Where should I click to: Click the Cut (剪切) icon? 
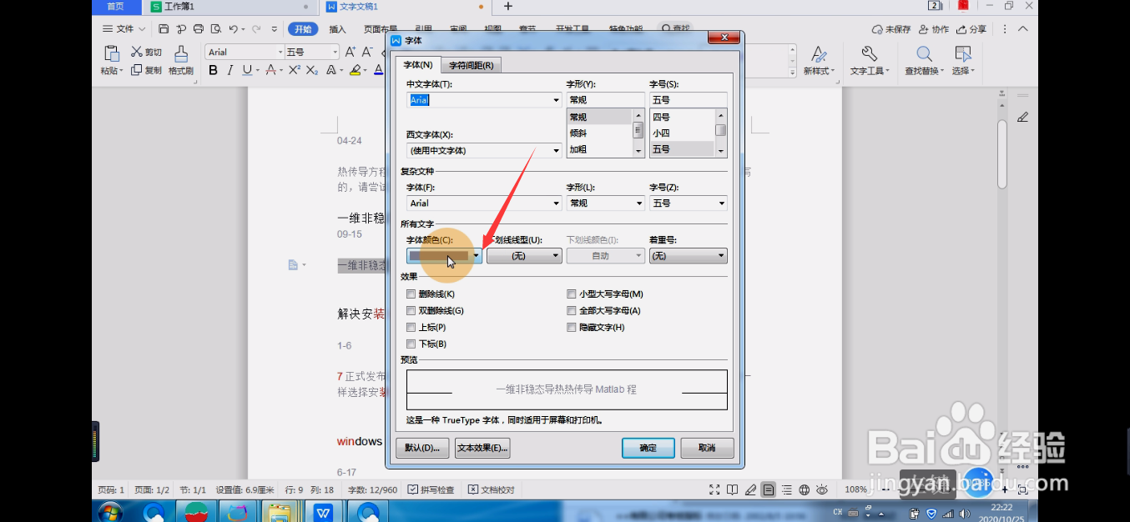coord(149,52)
